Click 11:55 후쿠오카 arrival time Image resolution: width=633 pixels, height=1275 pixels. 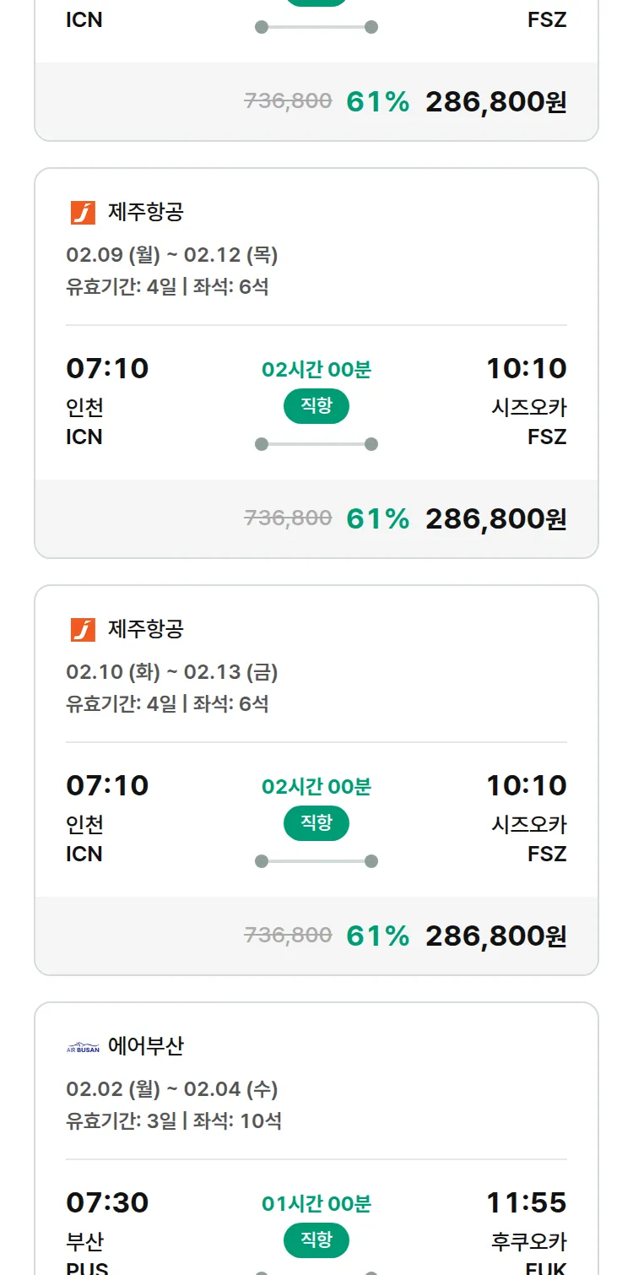click(526, 1202)
